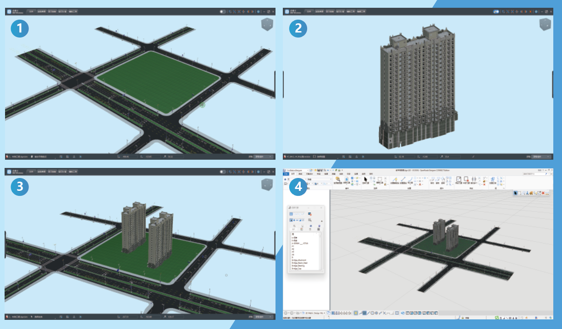The width and height of the screenshot is (562, 329).
Task: Click the yellow snap icon in bottom toolbar
Action: tap(355, 313)
